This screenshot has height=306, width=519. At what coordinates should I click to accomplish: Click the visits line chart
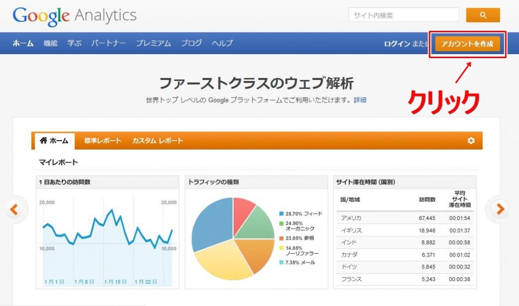click(107, 242)
